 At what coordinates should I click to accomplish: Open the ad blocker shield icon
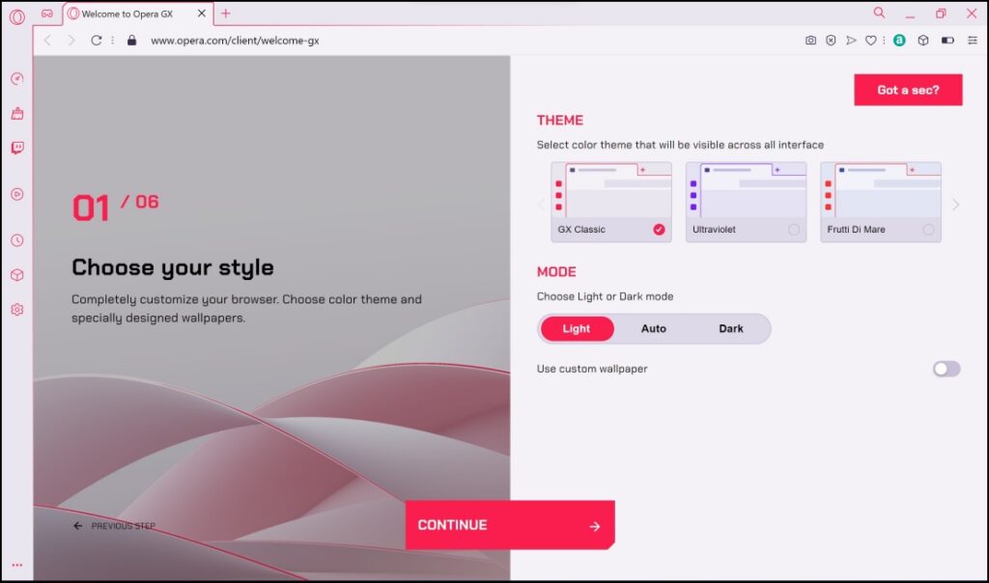coord(831,41)
